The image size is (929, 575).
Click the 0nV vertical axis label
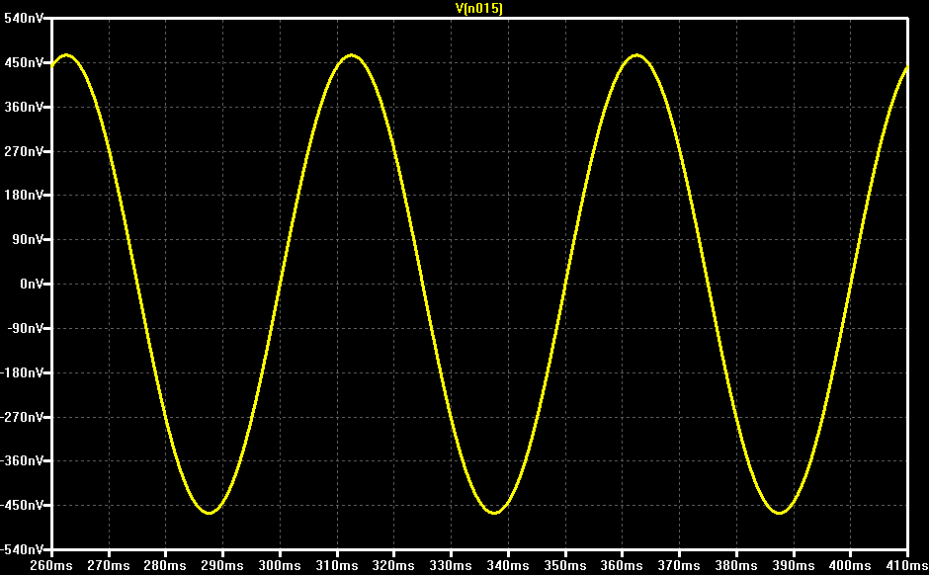[x=32, y=285]
